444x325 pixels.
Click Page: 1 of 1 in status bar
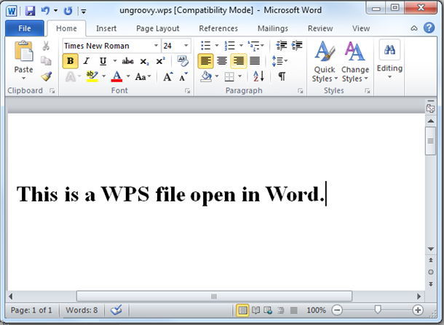[31, 310]
